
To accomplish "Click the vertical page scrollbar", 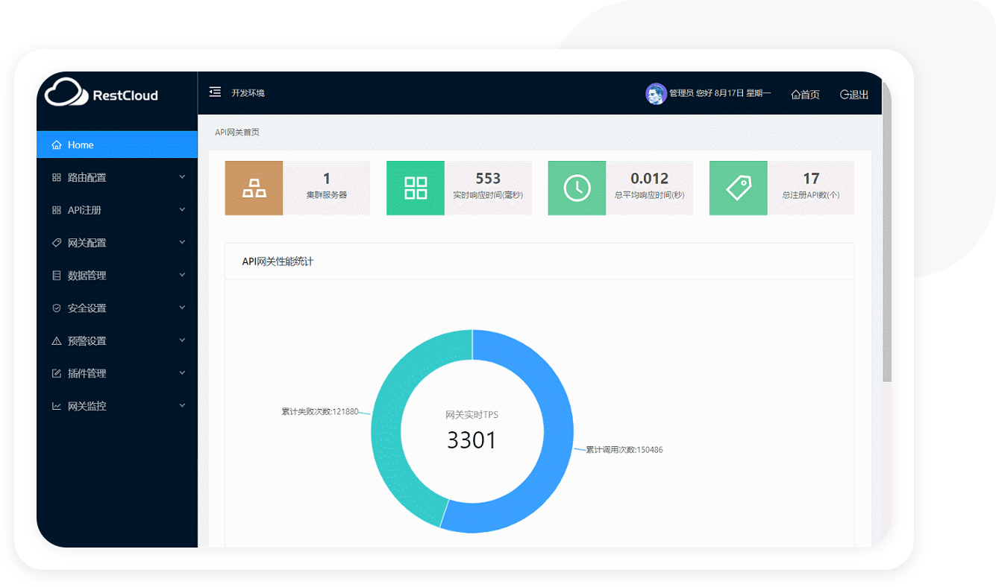I will tap(886, 231).
